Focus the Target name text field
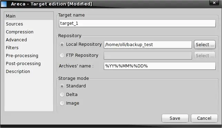Screen dimensions: 222x128 pyautogui.click(x=137, y=23)
